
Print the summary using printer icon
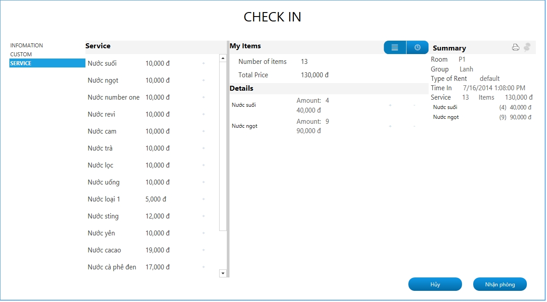(516, 47)
